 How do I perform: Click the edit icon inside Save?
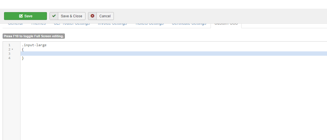[21, 16]
